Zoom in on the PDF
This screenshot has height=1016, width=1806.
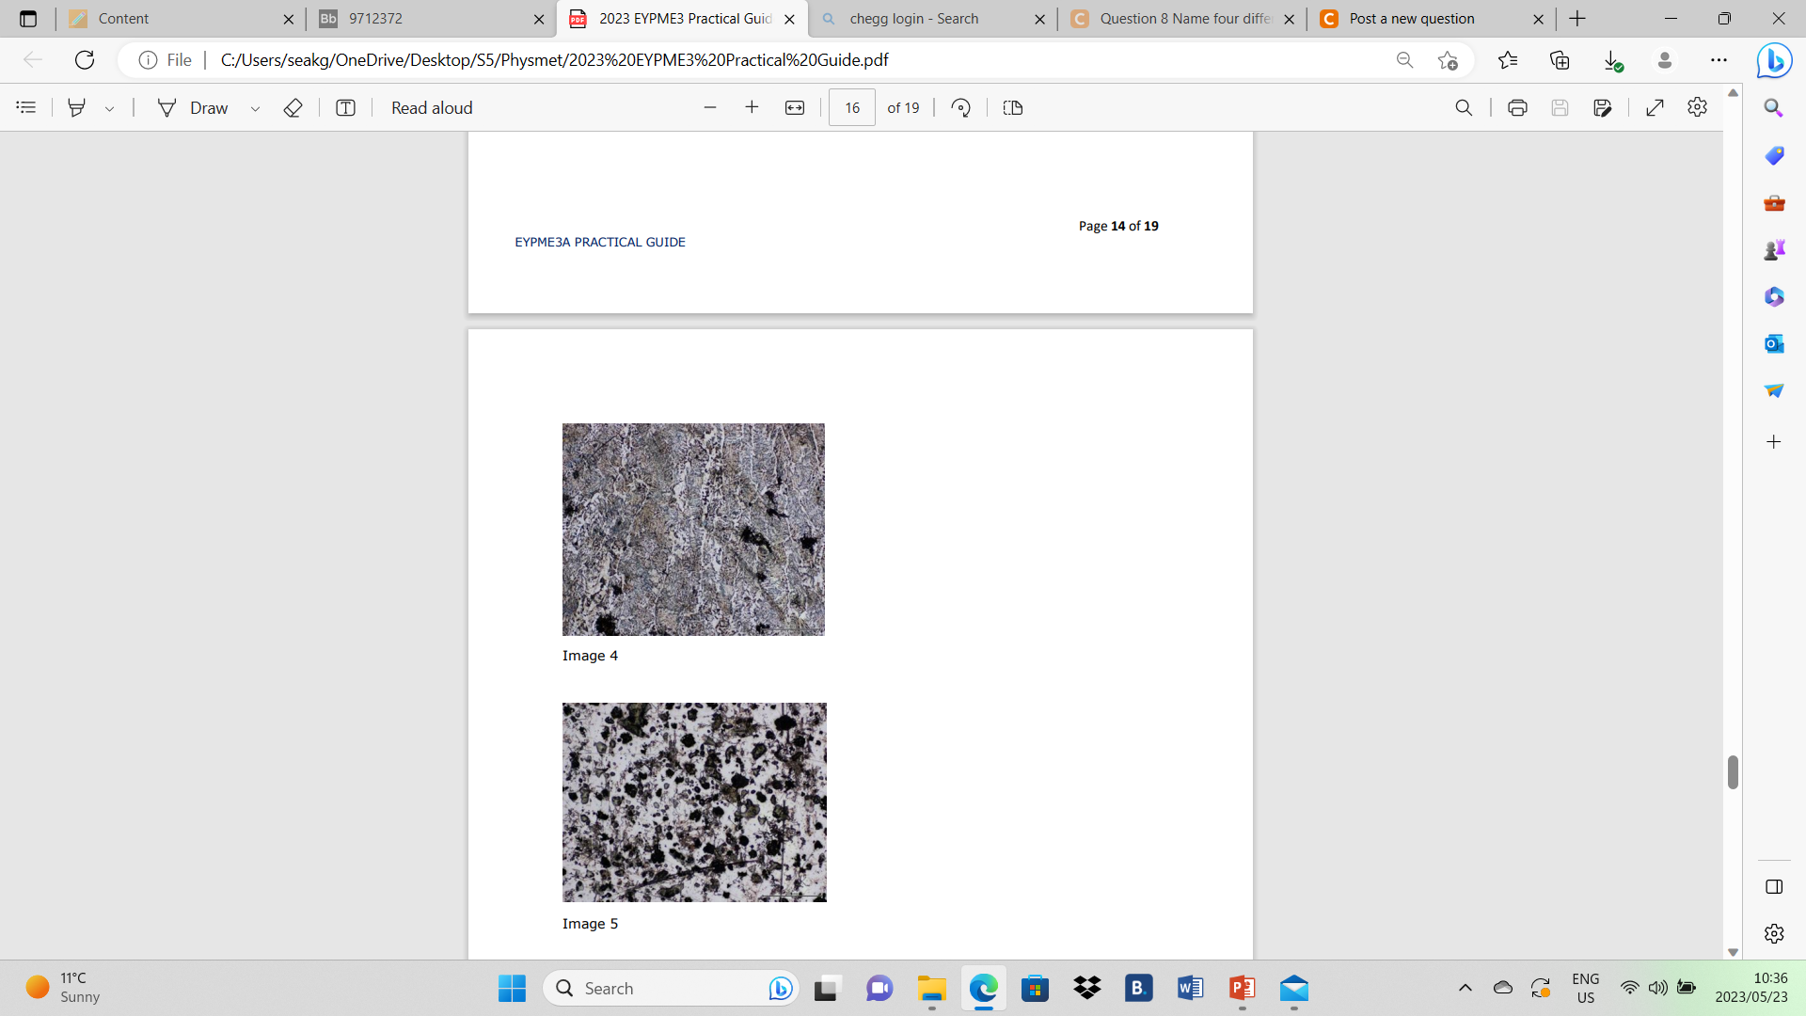[752, 107]
